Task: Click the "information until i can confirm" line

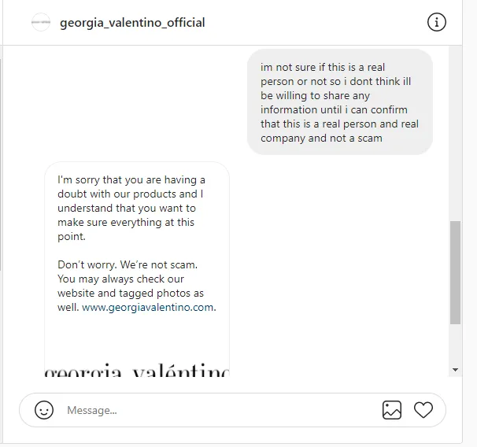Action: click(334, 109)
